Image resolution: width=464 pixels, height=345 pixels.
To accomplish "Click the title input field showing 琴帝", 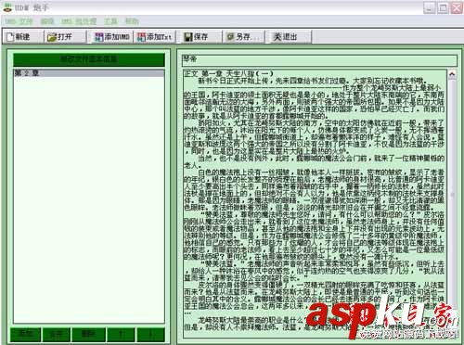I will click(x=319, y=60).
